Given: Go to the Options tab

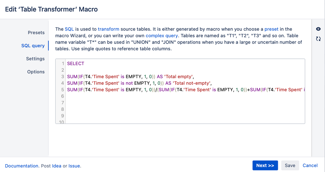Looking at the screenshot, I should (36, 72).
